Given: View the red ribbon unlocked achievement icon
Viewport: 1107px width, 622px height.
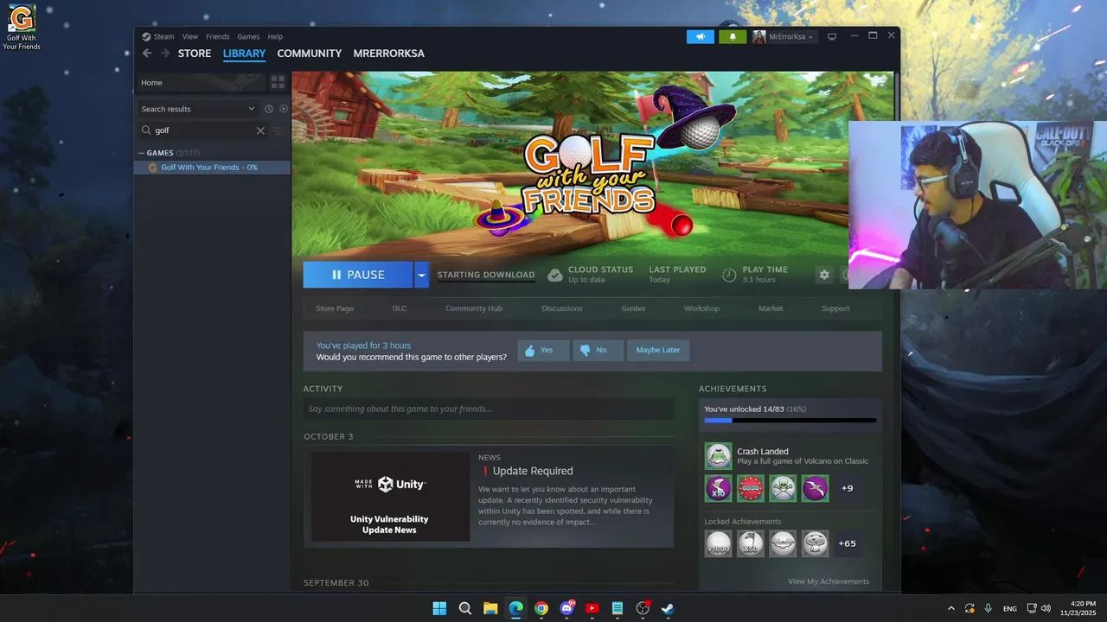Looking at the screenshot, I should [751, 488].
